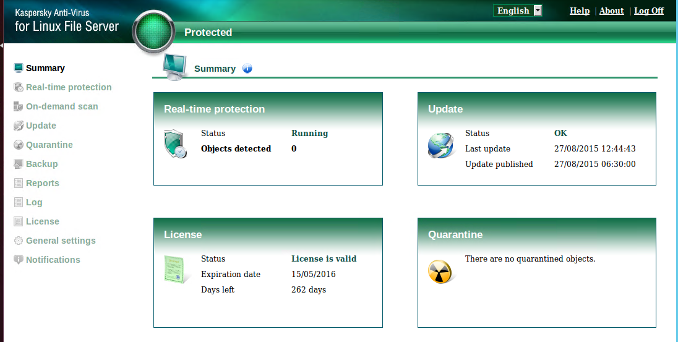The height and width of the screenshot is (342, 678).
Task: Open the About link
Action: [611, 11]
